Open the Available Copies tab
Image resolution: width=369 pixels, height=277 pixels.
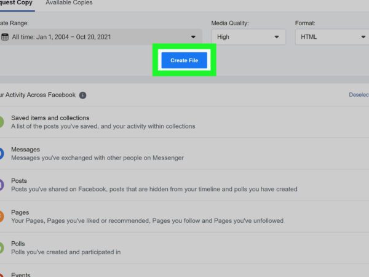tap(69, 3)
